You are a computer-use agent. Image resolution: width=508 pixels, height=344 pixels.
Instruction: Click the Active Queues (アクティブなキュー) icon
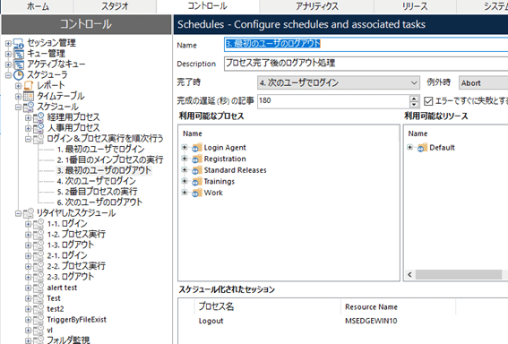tap(19, 64)
